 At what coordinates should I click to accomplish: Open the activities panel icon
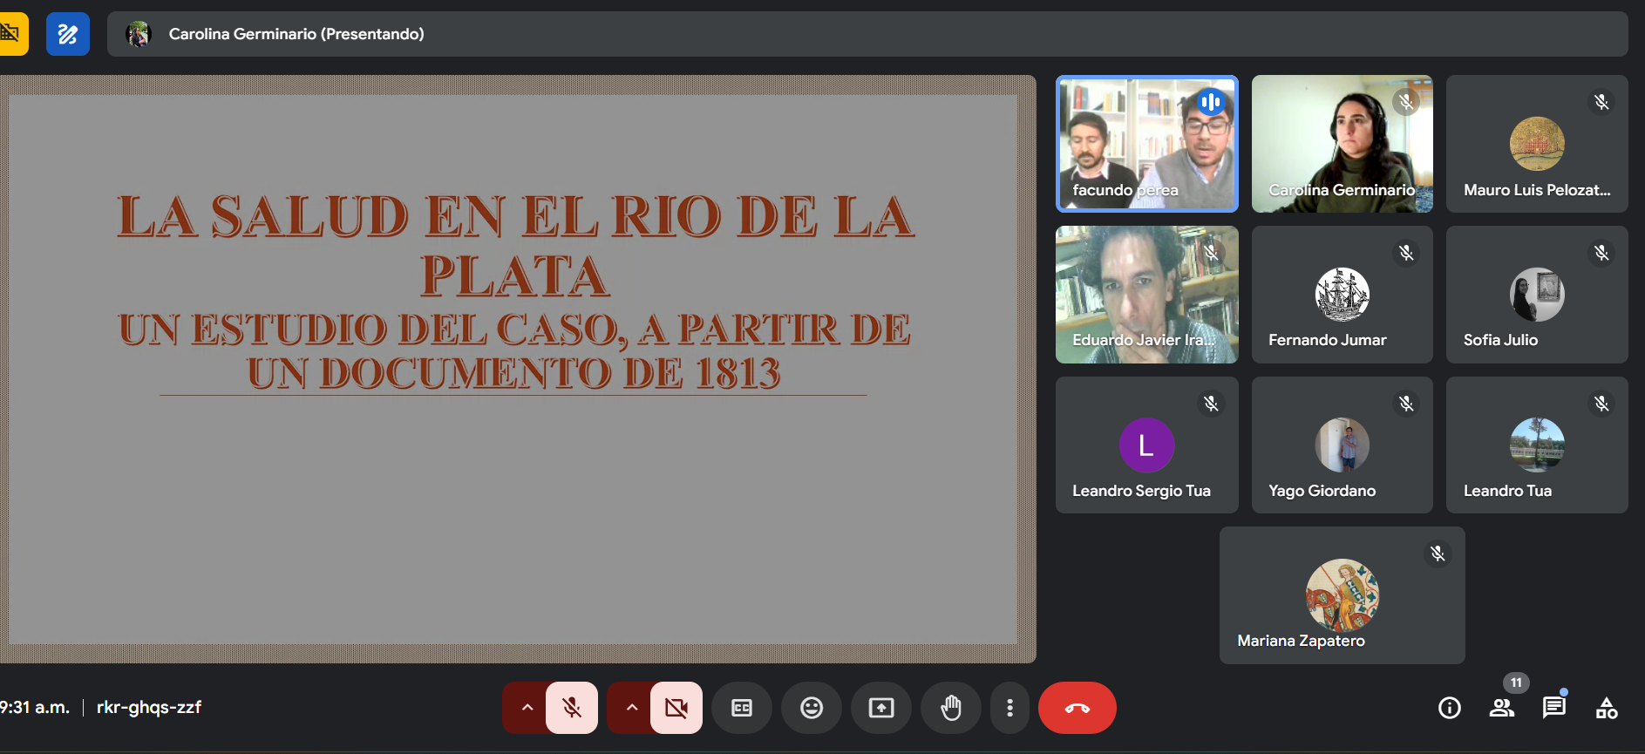(x=1606, y=708)
